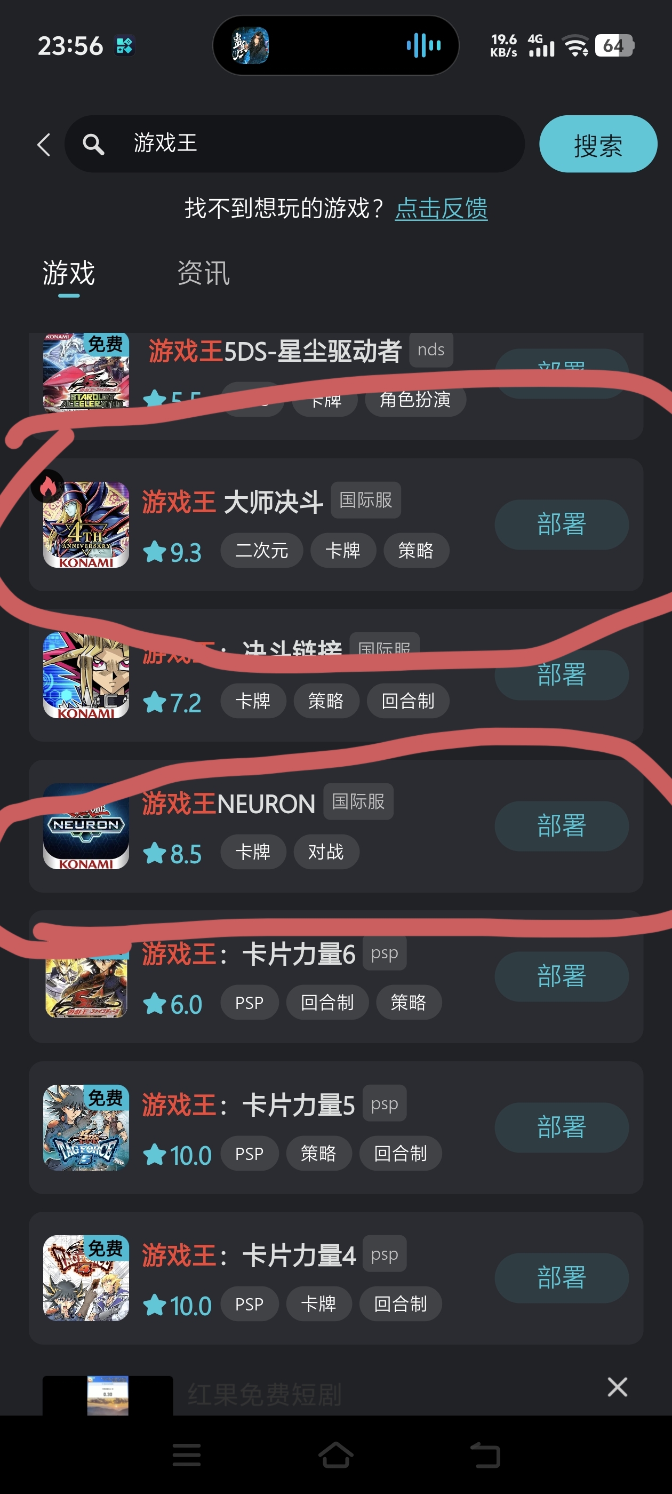Viewport: 672px width, 1494px height.
Task: Open the 游戏王NEURON app icon
Action: pos(86,826)
